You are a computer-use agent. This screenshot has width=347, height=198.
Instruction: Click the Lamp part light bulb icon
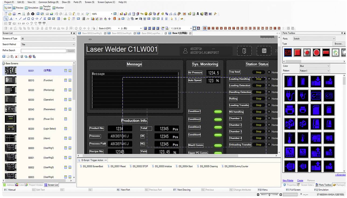(x=69, y=19)
